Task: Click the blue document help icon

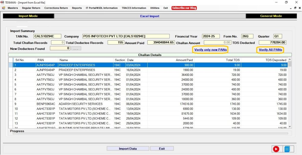Action: click(287, 149)
